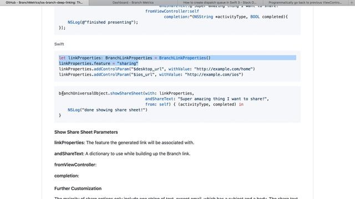Click the 'fromViewController:' parameter label
Viewport: 355px width, 199px height.
point(75,165)
